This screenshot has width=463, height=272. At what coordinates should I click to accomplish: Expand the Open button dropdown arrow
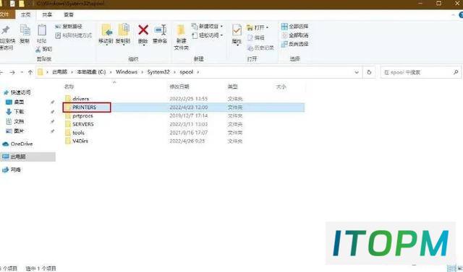pos(267,27)
